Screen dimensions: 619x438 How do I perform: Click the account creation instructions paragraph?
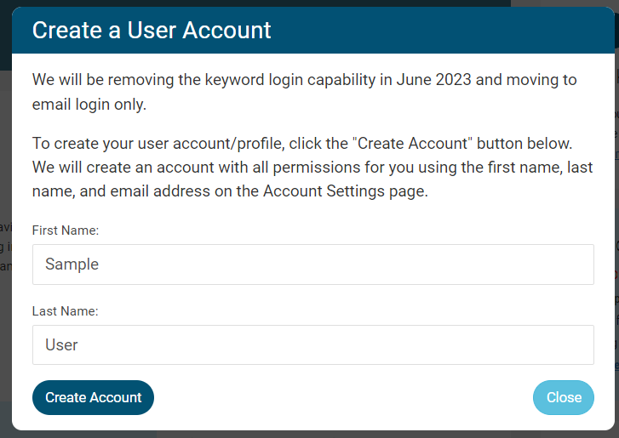pyautogui.click(x=312, y=166)
